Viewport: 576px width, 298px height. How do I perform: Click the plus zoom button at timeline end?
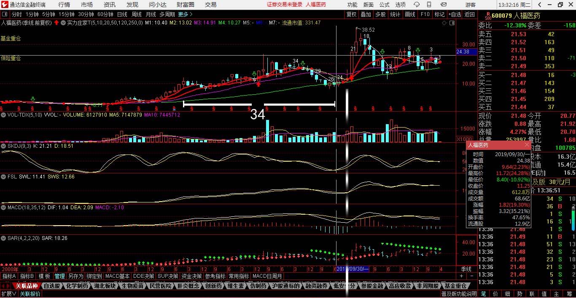tap(461, 276)
